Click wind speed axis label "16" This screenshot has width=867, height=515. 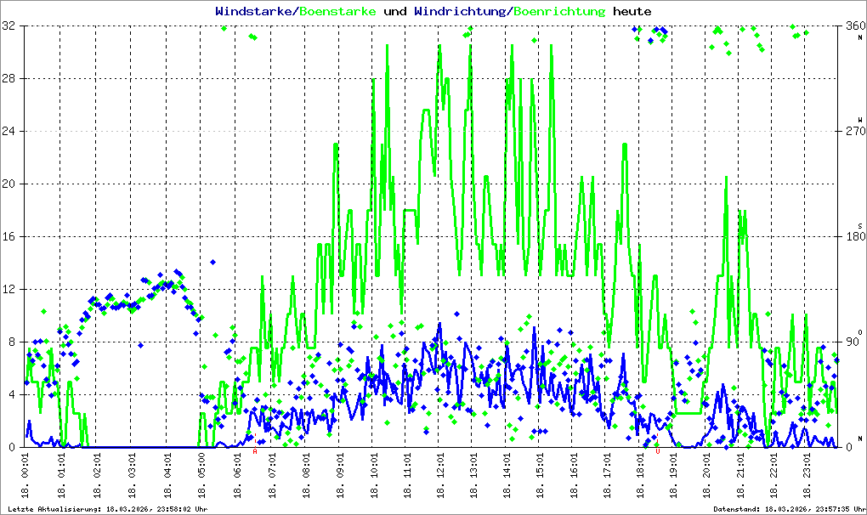pyautogui.click(x=8, y=236)
